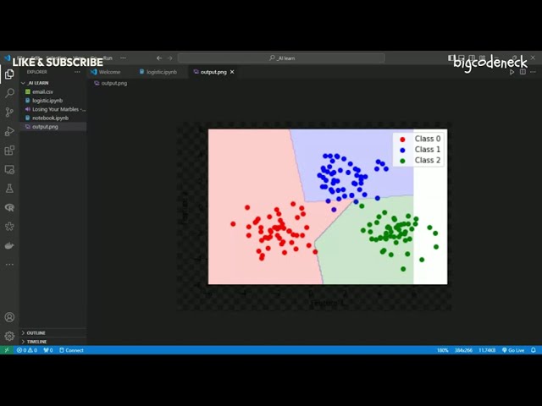Image resolution: width=542 pixels, height=406 pixels.
Task: Collapse the _AI LEARN folder
Action: [x=53, y=83]
